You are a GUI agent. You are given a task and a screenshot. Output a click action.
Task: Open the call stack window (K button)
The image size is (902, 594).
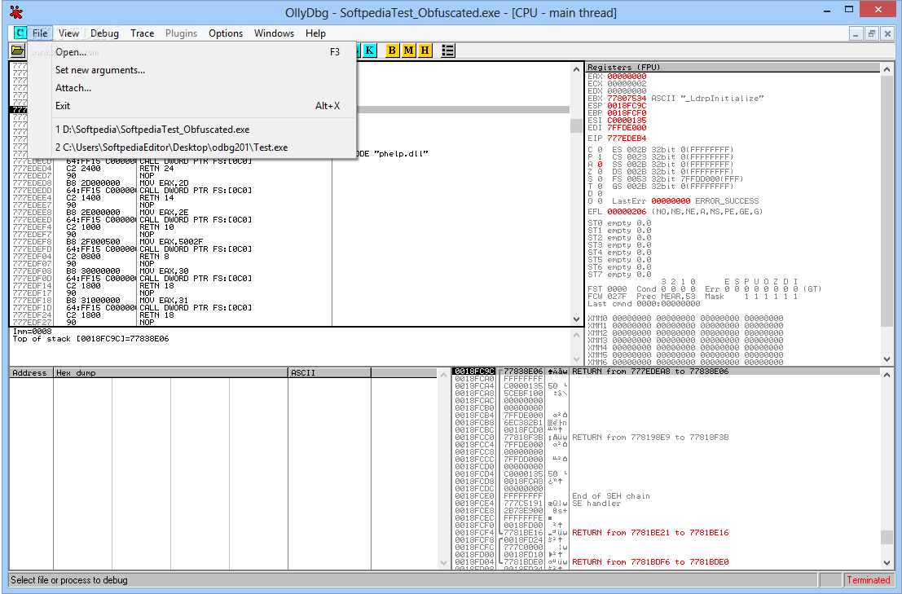(369, 51)
